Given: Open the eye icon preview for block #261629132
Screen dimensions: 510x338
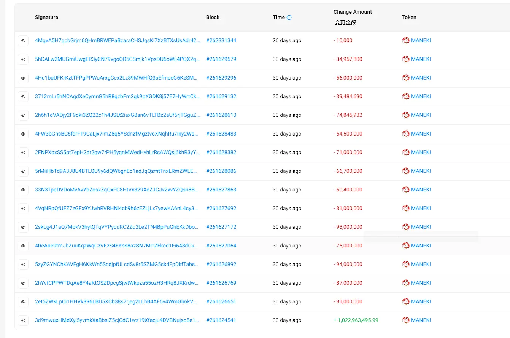Looking at the screenshot, I should pyautogui.click(x=23, y=96).
